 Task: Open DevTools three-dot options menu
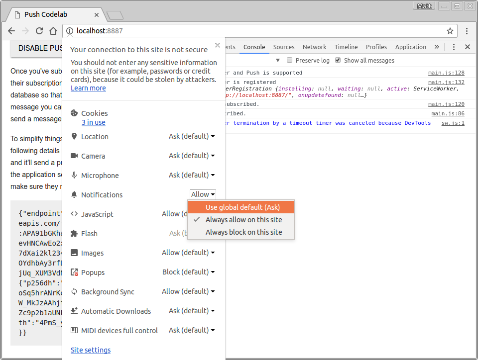(x=454, y=47)
